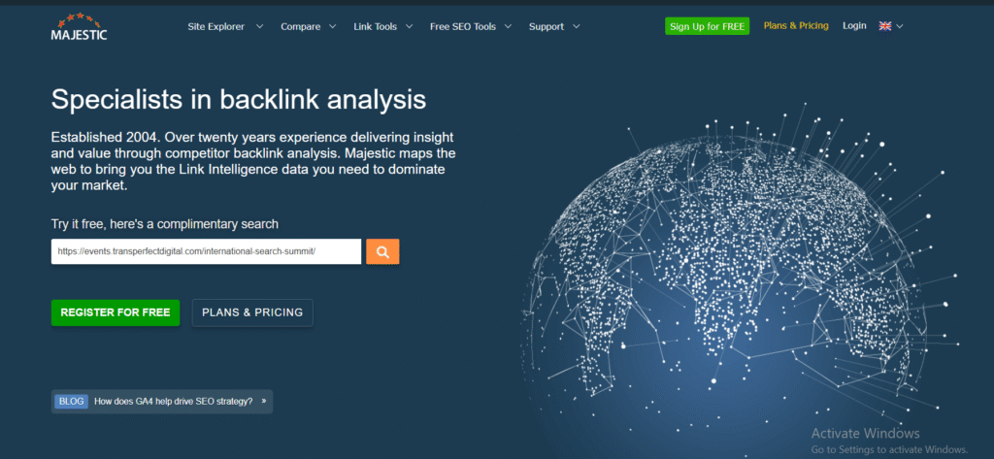Expand the chevron beside Free SEO Tools
This screenshot has width=994, height=459.
pyautogui.click(x=508, y=26)
